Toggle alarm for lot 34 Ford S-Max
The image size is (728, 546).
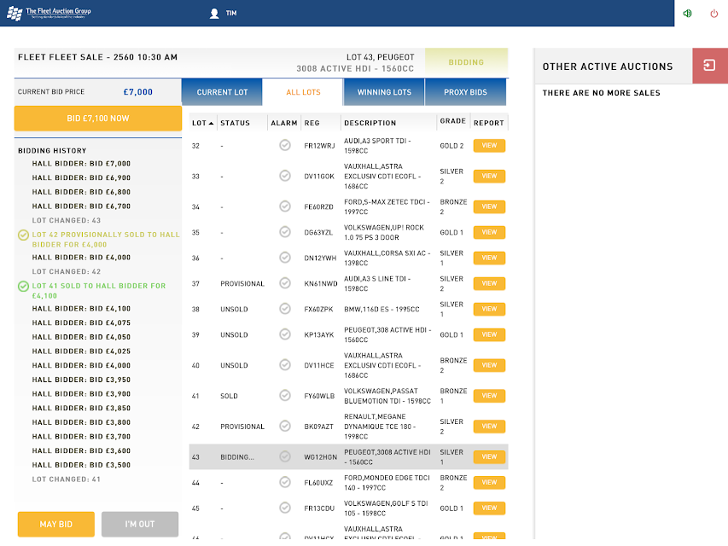point(285,206)
